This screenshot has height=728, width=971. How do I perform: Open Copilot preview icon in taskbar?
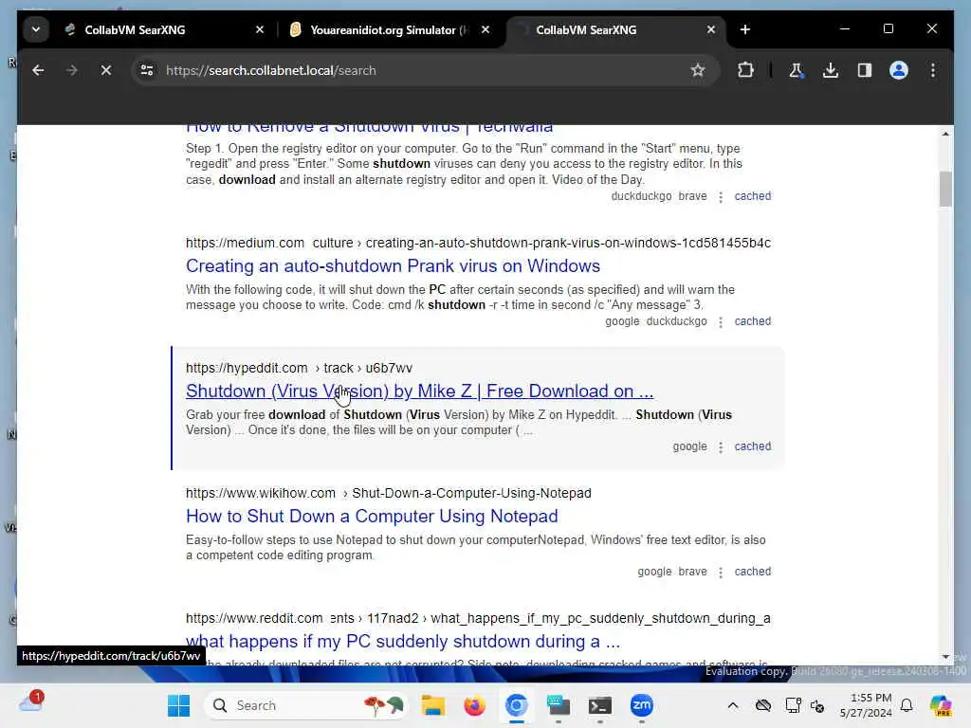941,705
